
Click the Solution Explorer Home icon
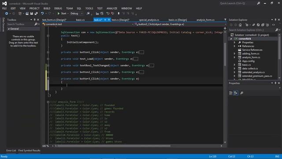[x=240, y=25]
